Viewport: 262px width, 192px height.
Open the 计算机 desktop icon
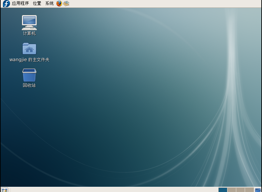29,23
